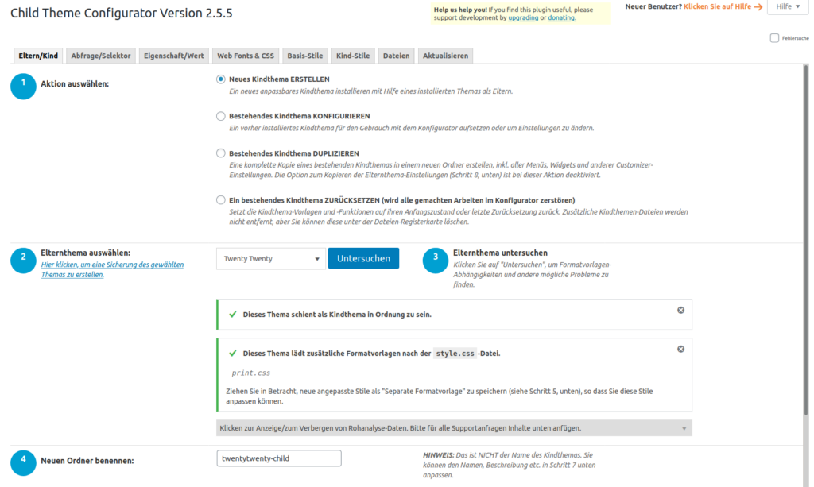
Task: Click the 'Neuen Ordner benennen:' label
Action: click(x=87, y=461)
